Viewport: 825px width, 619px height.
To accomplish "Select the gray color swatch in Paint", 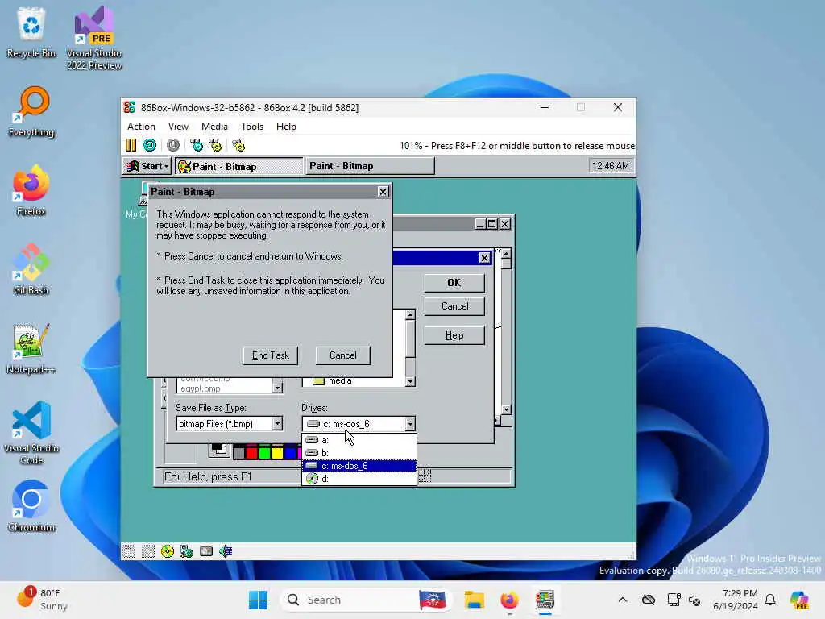I will coord(238,451).
